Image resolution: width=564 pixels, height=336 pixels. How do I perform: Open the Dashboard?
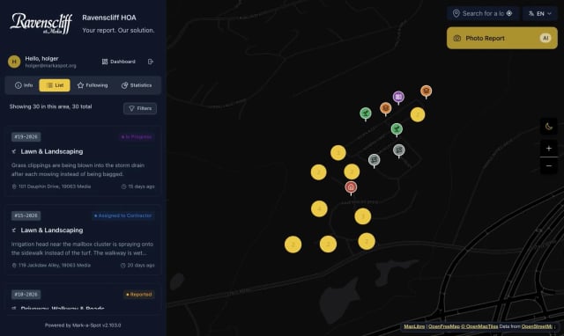click(119, 62)
